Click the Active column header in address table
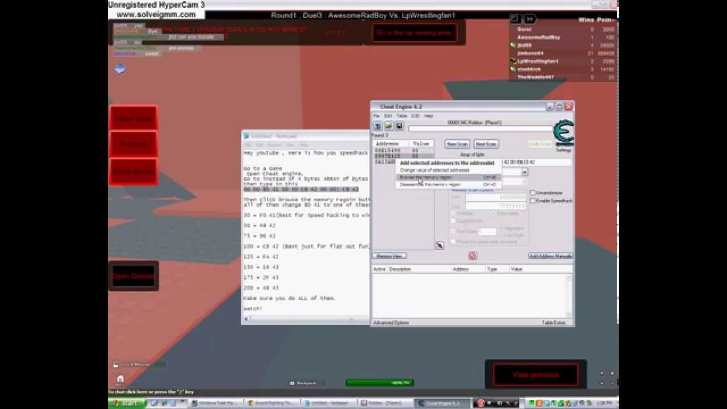727x409 pixels. 380,269
